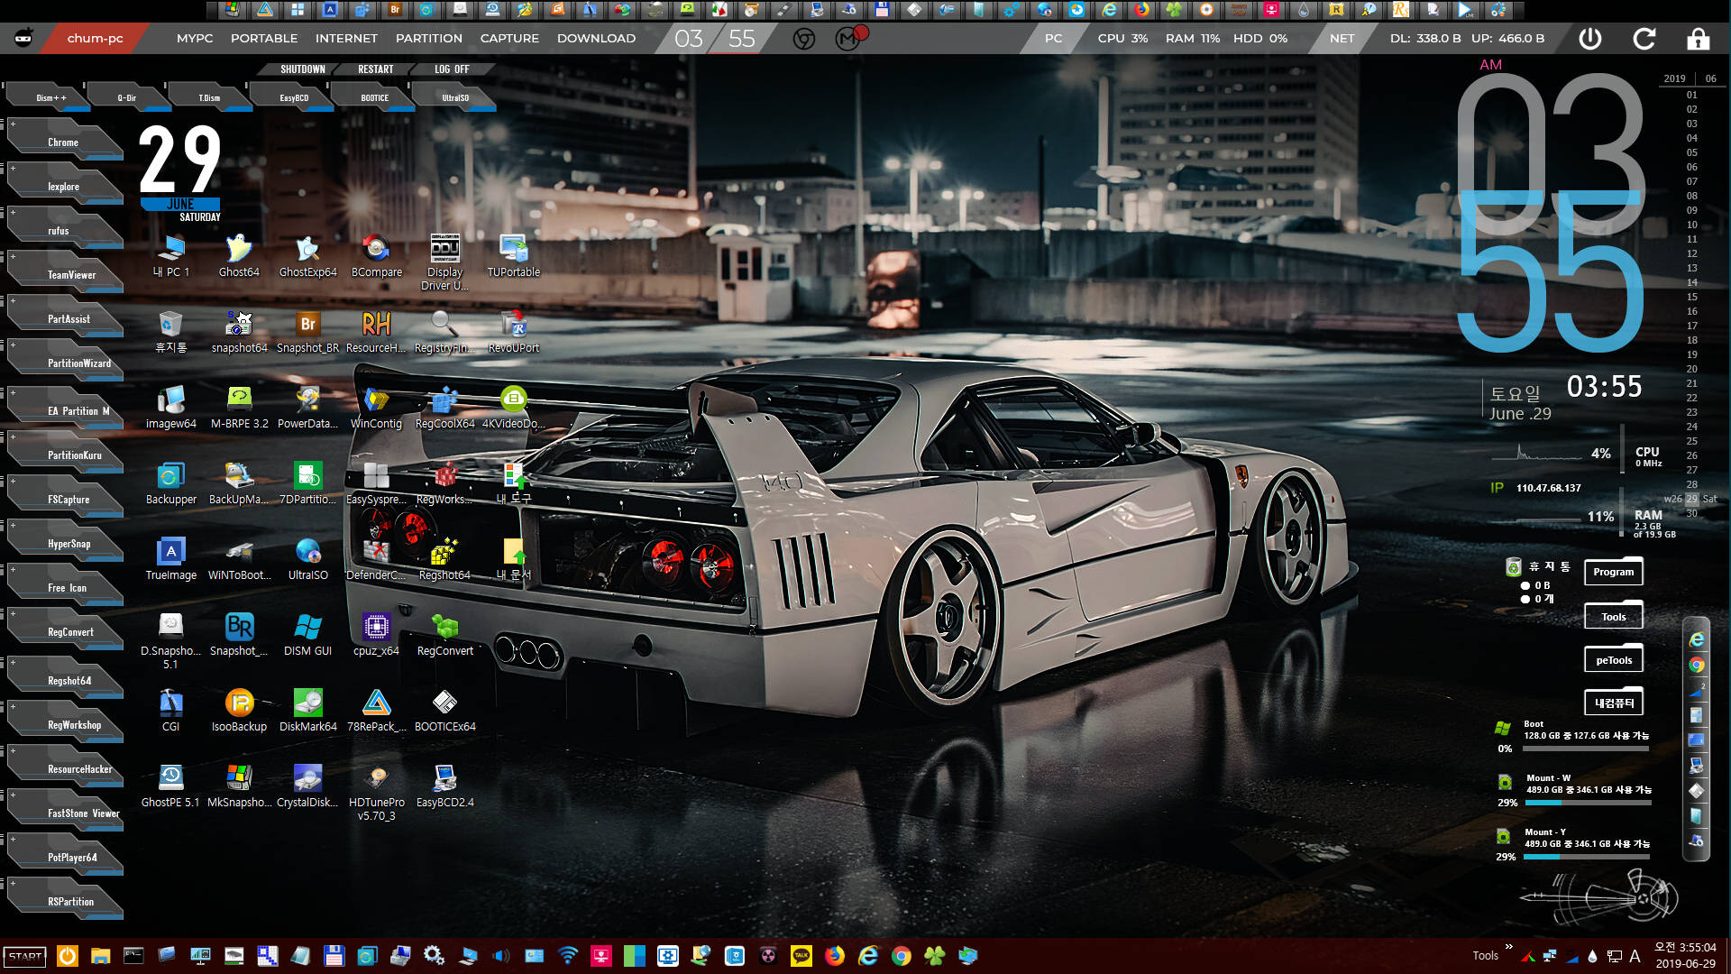Open DISM GUI desktop icon
Image resolution: width=1731 pixels, height=974 pixels.
tap(307, 634)
